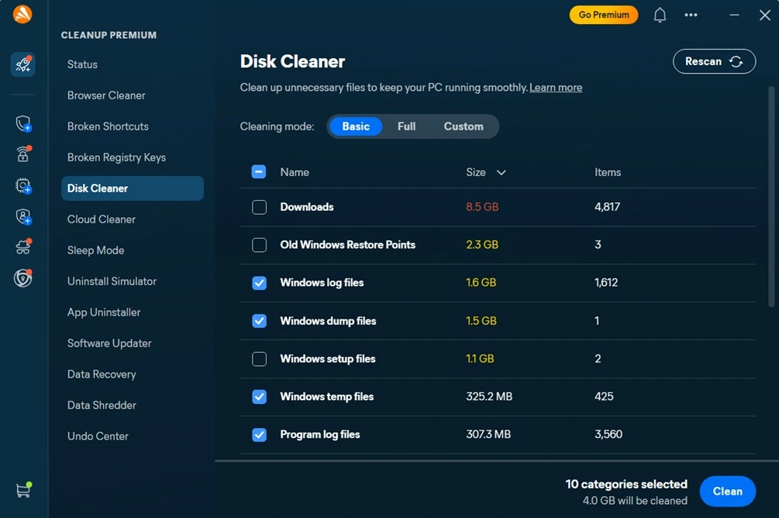
Task: Open the Learn more link
Action: tap(556, 88)
